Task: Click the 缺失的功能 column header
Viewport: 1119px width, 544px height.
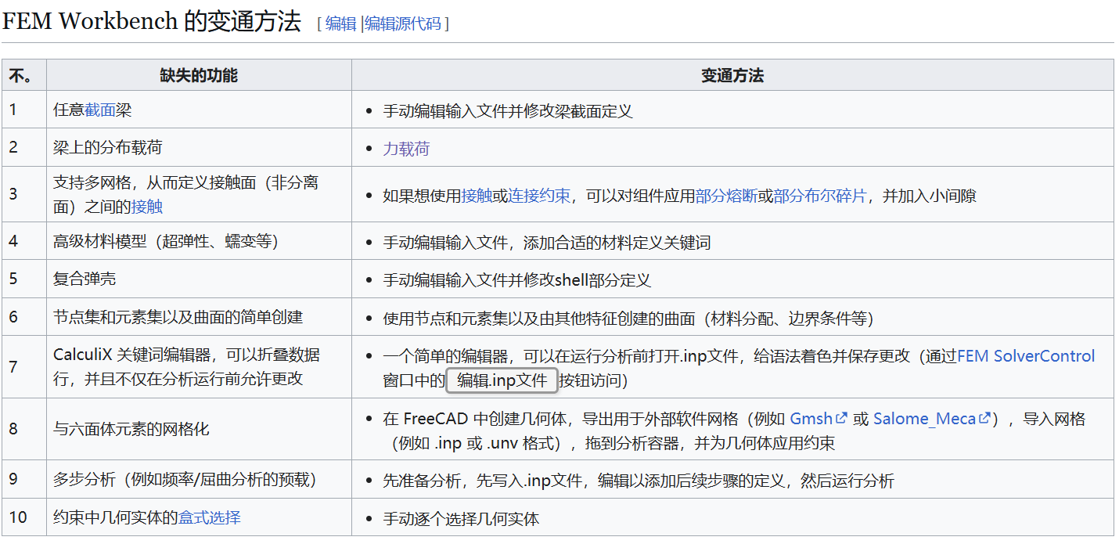Action: click(x=199, y=76)
